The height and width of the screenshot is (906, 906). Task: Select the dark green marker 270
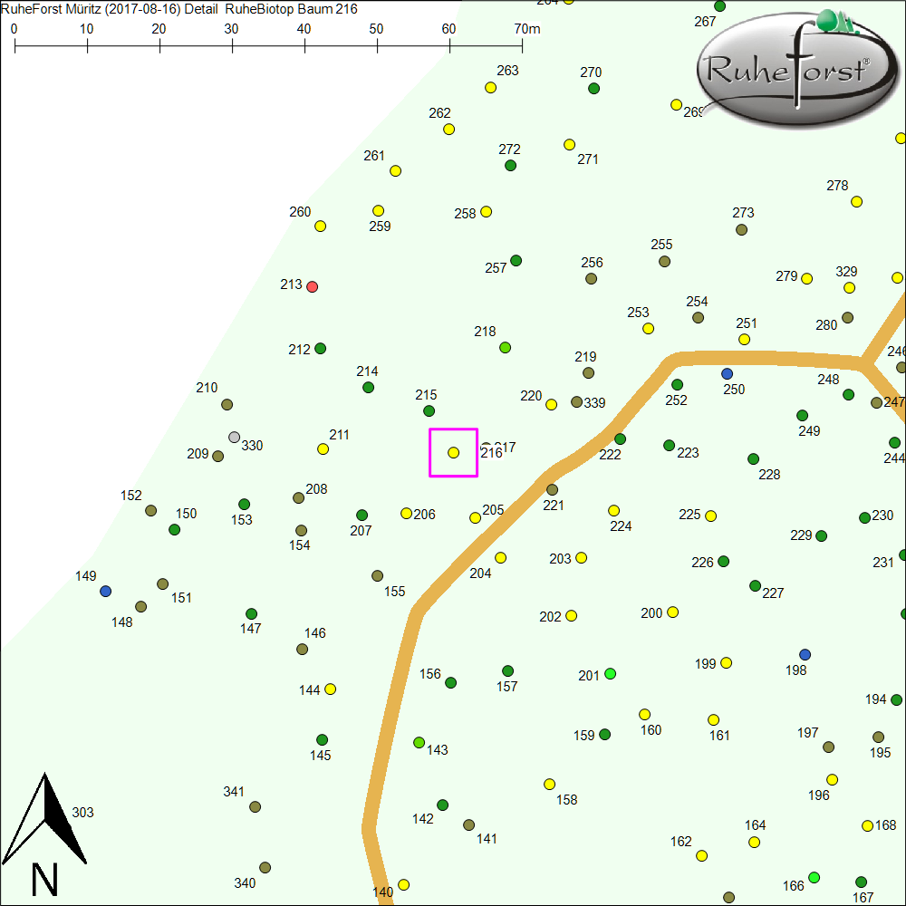coord(593,89)
